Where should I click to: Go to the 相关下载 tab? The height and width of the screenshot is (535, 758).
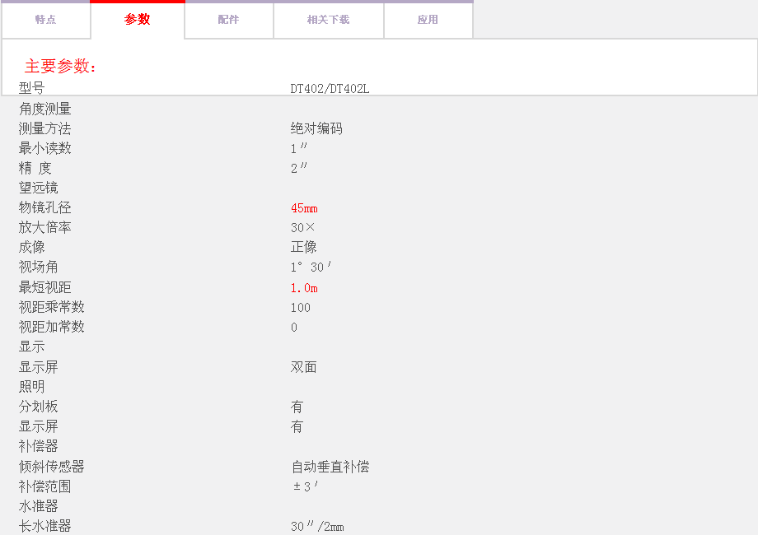tap(328, 20)
